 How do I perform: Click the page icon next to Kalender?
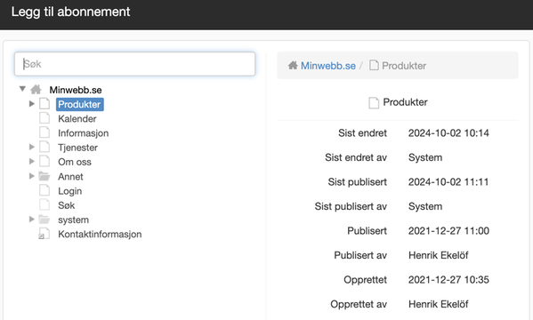pos(44,118)
